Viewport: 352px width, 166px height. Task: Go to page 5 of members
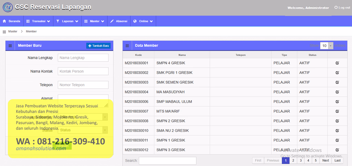click(316, 160)
